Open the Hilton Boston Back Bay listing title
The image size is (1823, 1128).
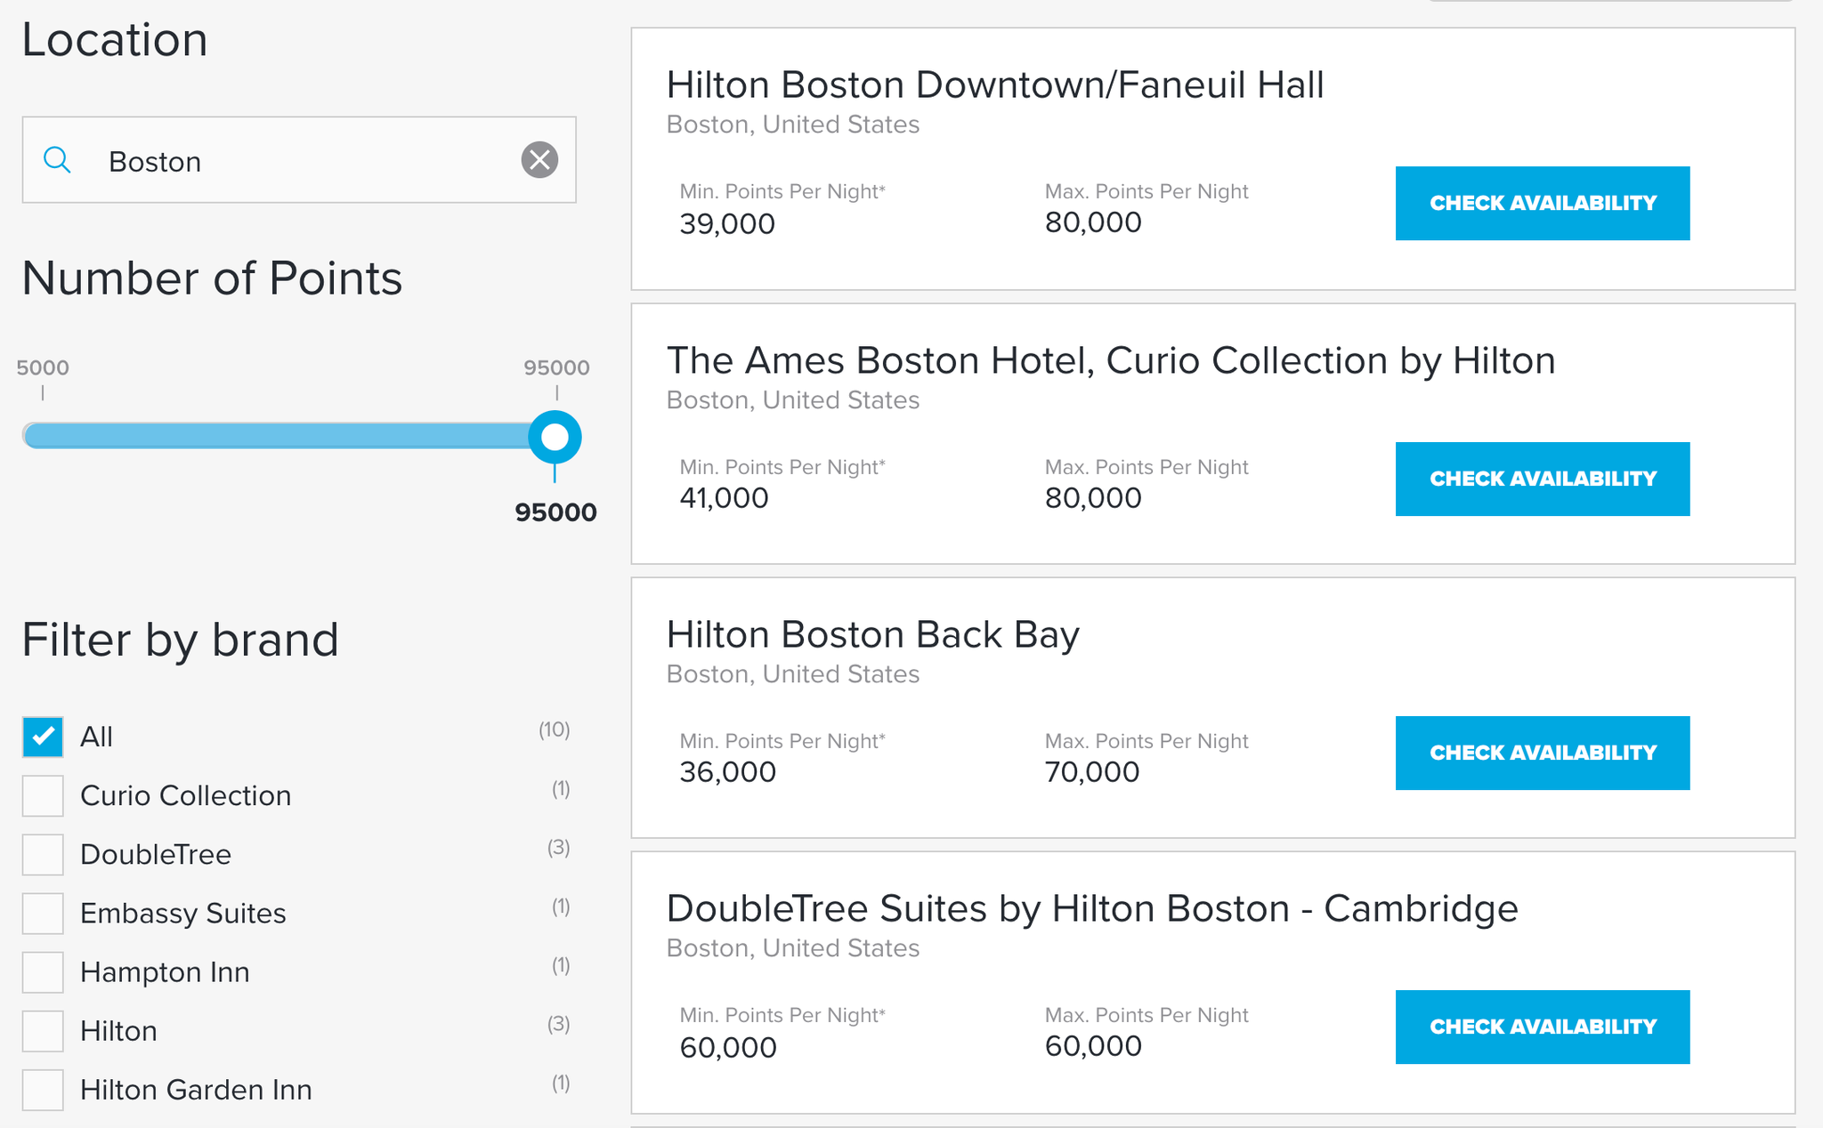873,633
